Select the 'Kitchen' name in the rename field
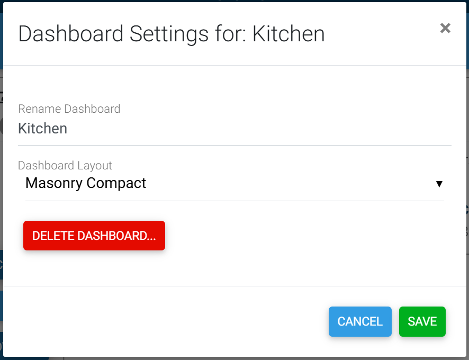 tap(43, 129)
